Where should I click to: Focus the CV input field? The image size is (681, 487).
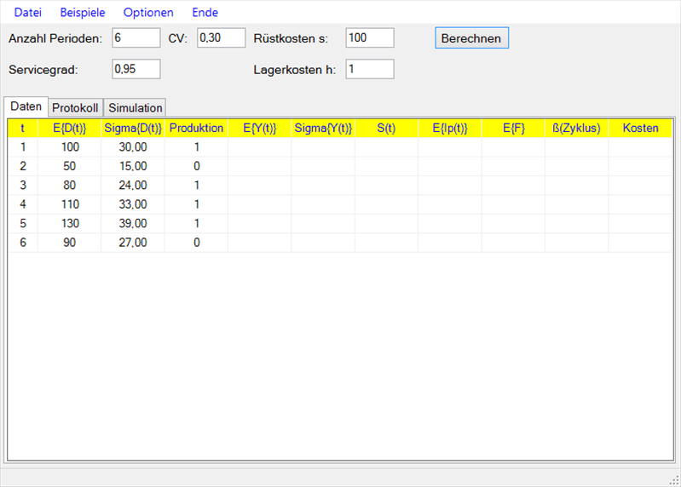221,38
